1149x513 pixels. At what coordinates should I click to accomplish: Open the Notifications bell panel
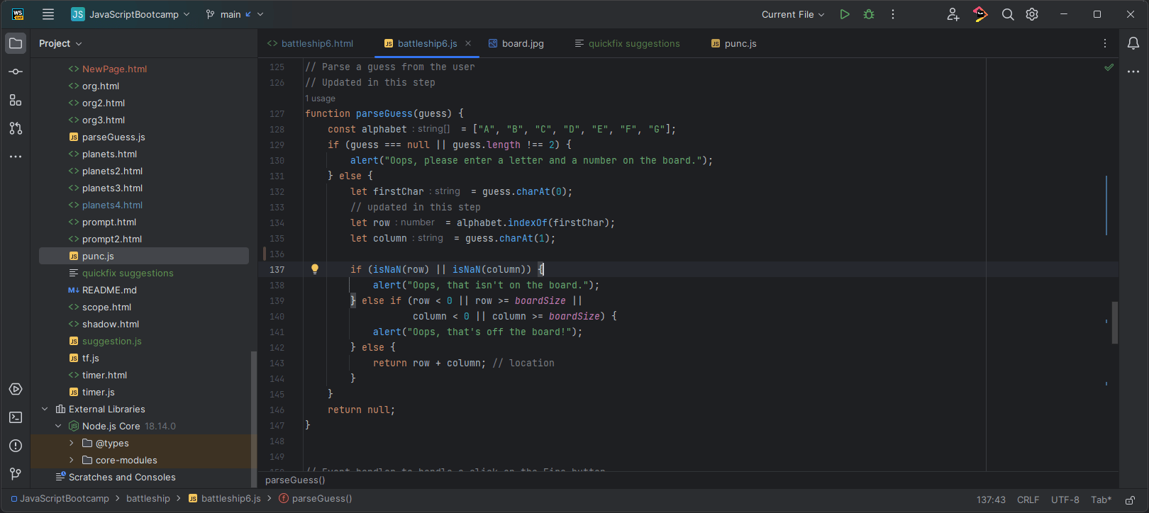click(1133, 43)
